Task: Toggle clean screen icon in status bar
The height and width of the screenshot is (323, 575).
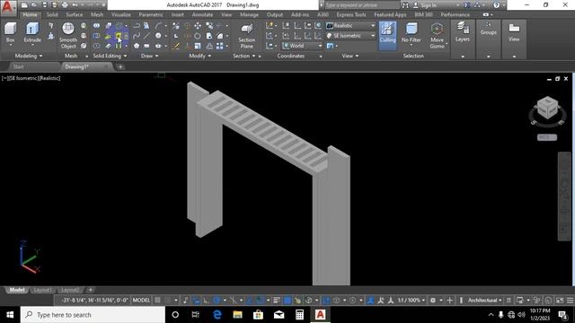Action: point(560,301)
